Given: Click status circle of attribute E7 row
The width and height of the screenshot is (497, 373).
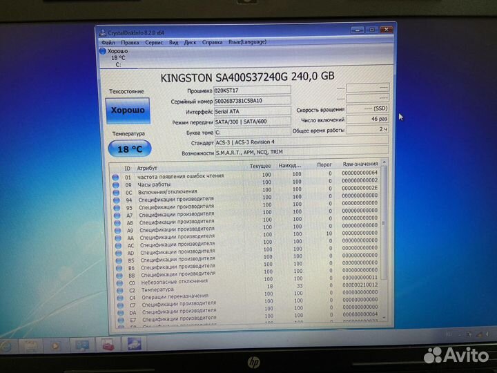Looking at the screenshot, I should (x=121, y=320).
